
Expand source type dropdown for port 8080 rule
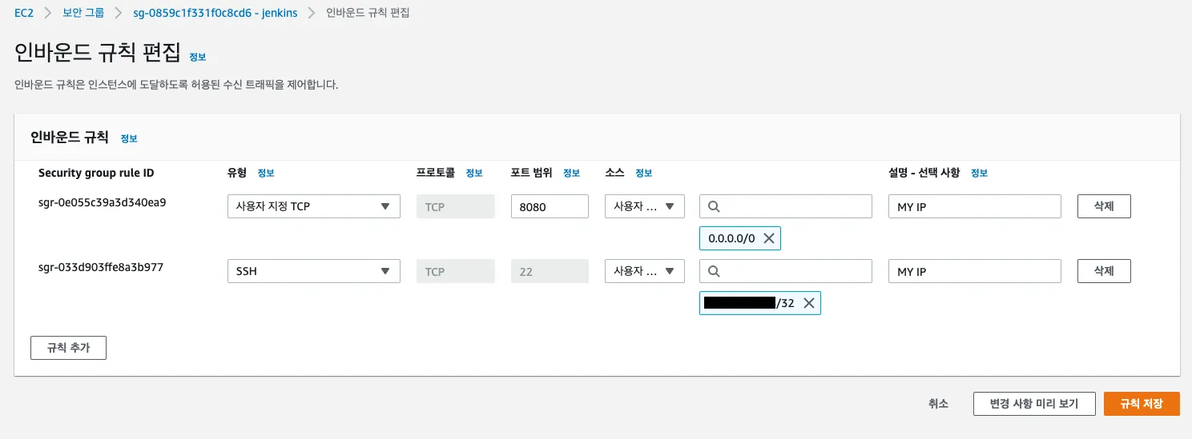pyautogui.click(x=645, y=206)
